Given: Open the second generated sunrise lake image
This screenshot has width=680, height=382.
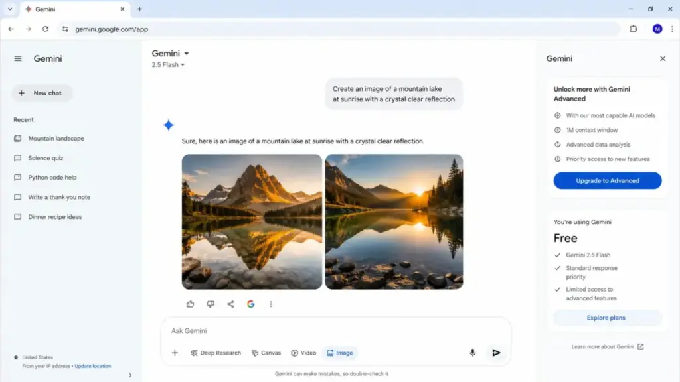Looking at the screenshot, I should [x=394, y=222].
